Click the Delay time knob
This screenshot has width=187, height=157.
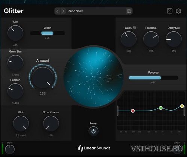pos(129,39)
